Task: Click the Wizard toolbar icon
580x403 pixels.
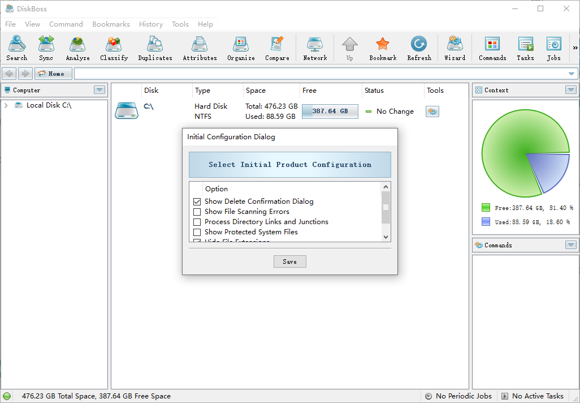Action: (455, 48)
